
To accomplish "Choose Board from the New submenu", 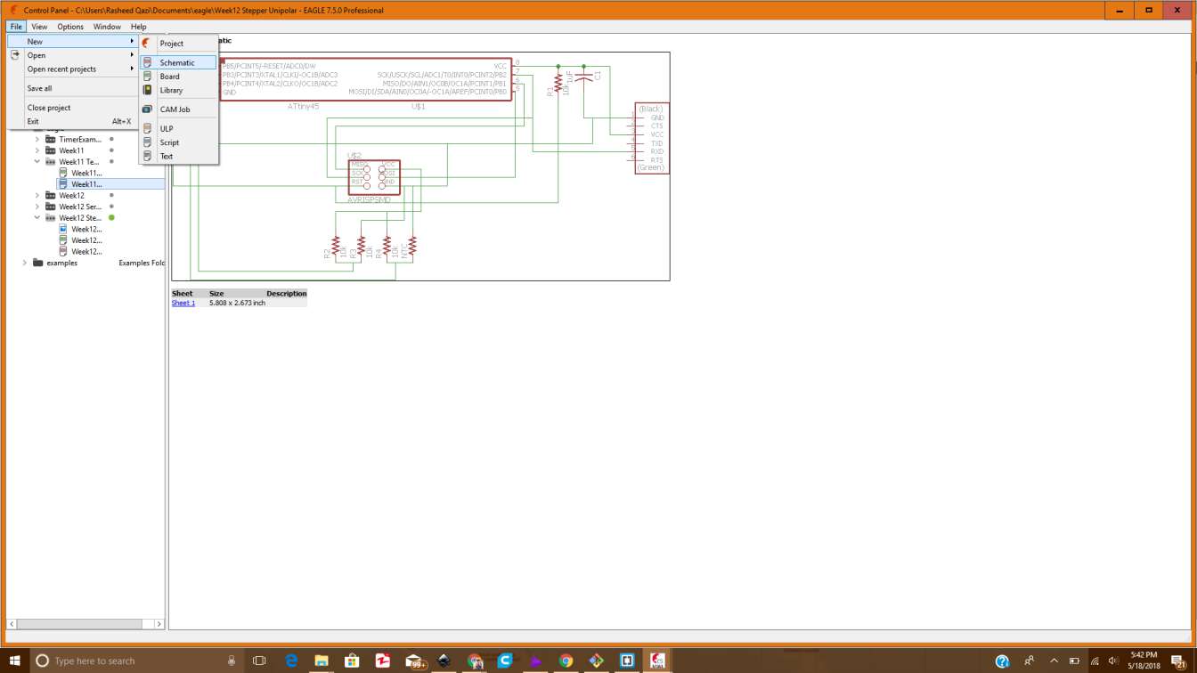I will [x=169, y=77].
